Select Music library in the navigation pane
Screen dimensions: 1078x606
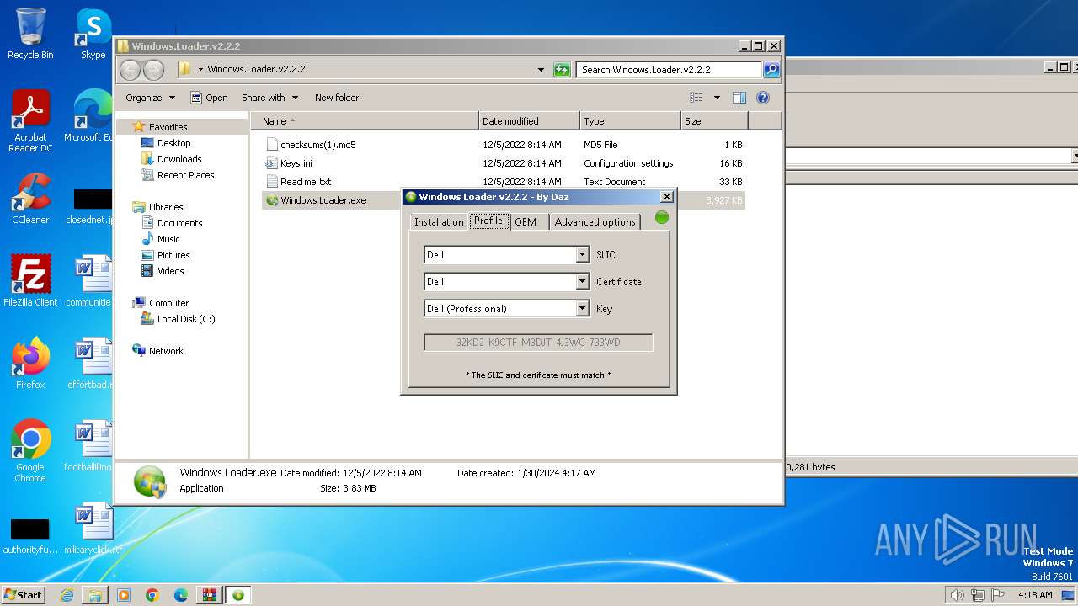click(168, 239)
